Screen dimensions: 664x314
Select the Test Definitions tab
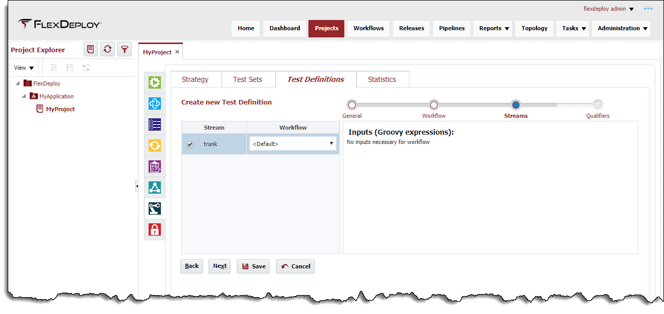pos(316,79)
